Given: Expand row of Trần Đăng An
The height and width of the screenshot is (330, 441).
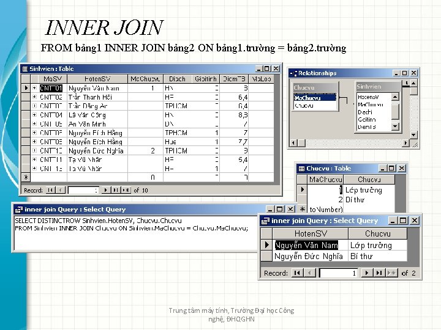Looking at the screenshot, I should [x=34, y=106].
